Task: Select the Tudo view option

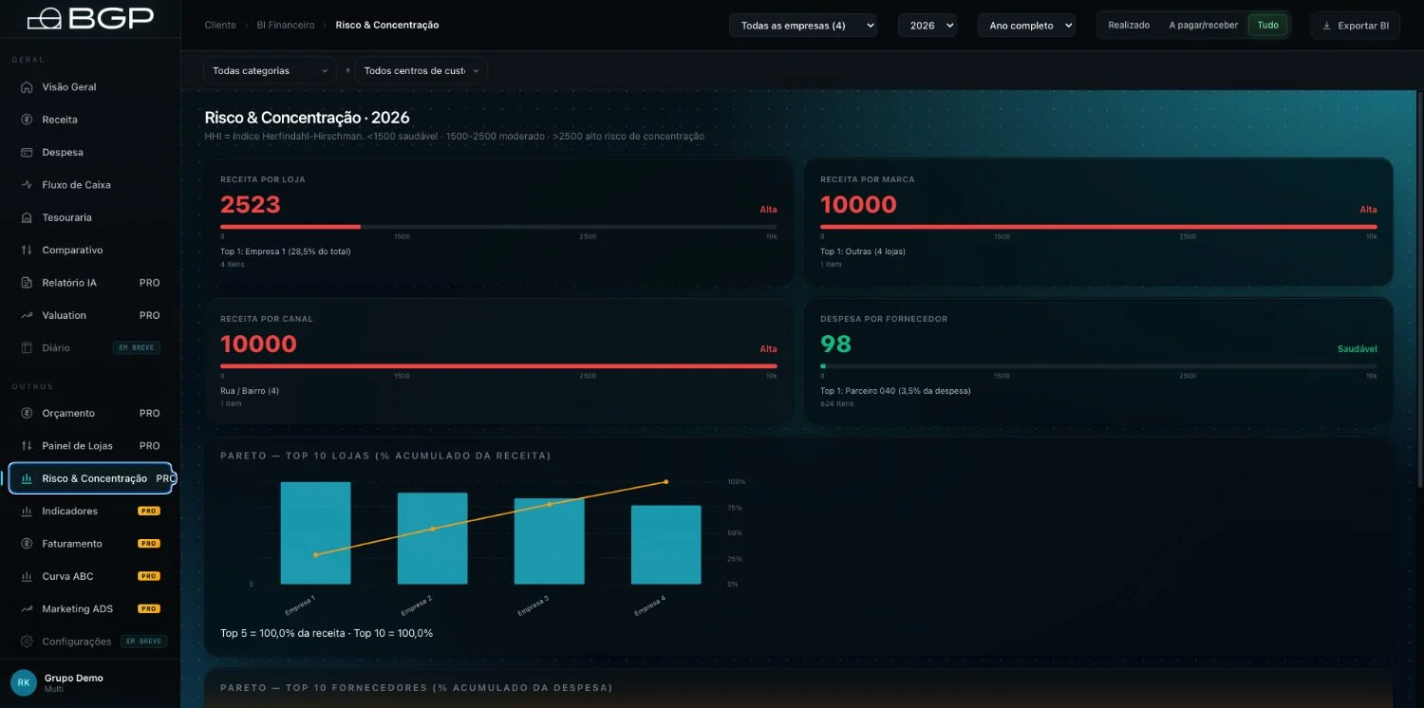Action: click(1267, 26)
